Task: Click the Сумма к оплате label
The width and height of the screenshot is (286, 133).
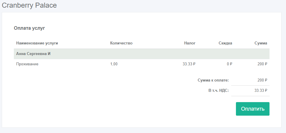Action: pyautogui.click(x=214, y=80)
